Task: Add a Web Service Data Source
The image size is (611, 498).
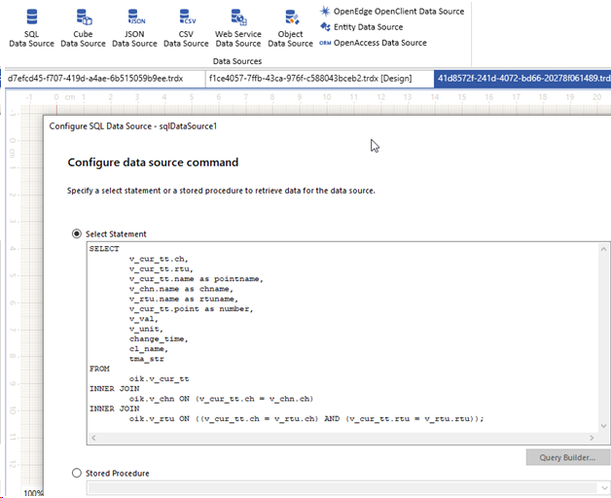Action: coord(237,27)
